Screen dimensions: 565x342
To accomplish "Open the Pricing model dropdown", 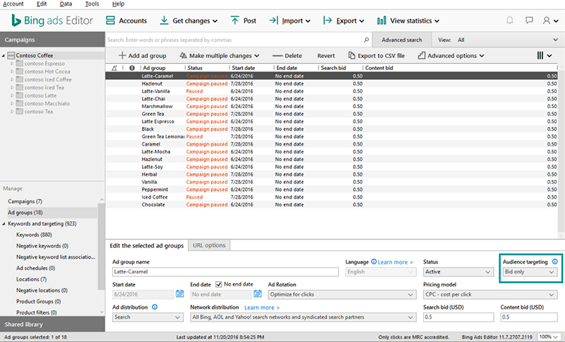I will coord(490,295).
